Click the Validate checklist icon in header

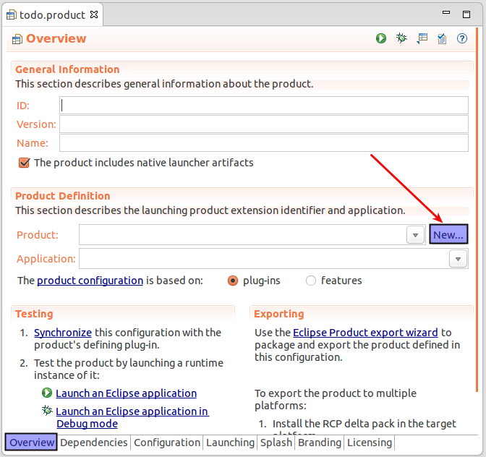(x=440, y=38)
